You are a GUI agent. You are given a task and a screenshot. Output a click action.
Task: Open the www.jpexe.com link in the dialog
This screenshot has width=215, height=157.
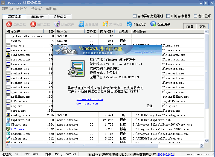tap(87, 104)
